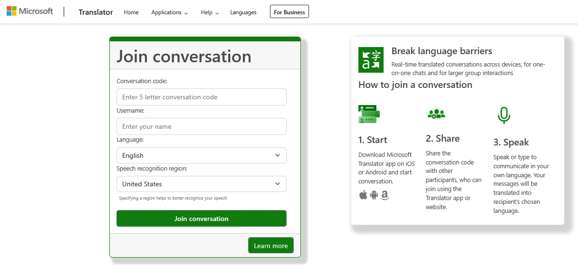Viewport: 578px width, 269px height.
Task: Expand the Applications menu
Action: point(170,12)
